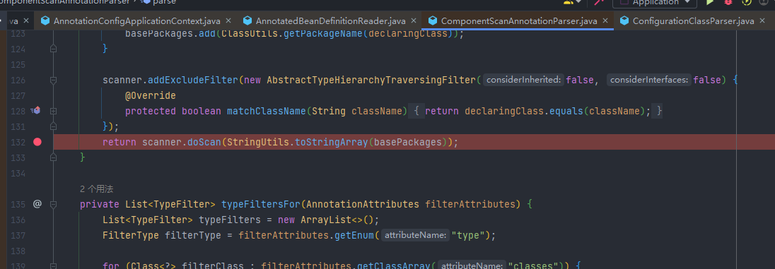Run with coverage icon in toolbar
Image resolution: width=775 pixels, height=269 pixels.
(747, 2)
